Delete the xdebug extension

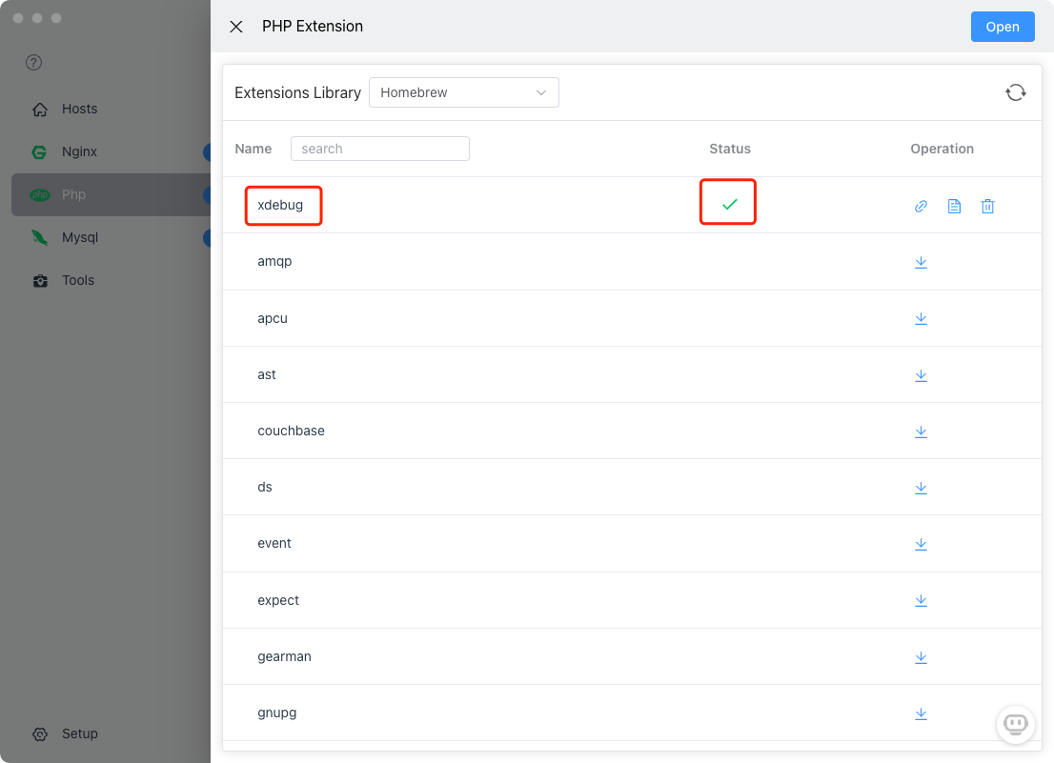(x=987, y=206)
